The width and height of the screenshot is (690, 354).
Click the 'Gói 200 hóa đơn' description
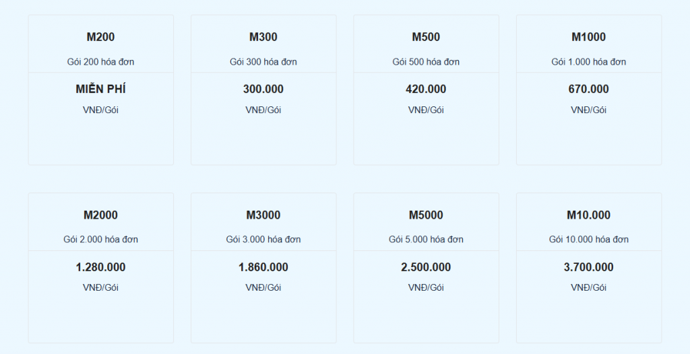point(101,62)
